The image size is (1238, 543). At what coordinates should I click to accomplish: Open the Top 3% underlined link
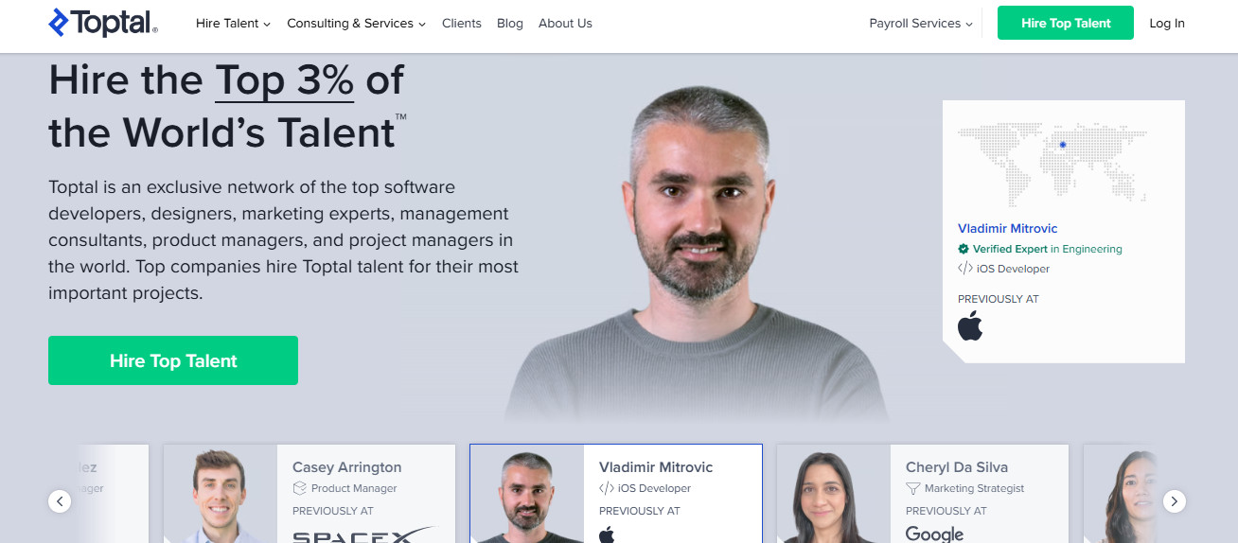point(284,80)
